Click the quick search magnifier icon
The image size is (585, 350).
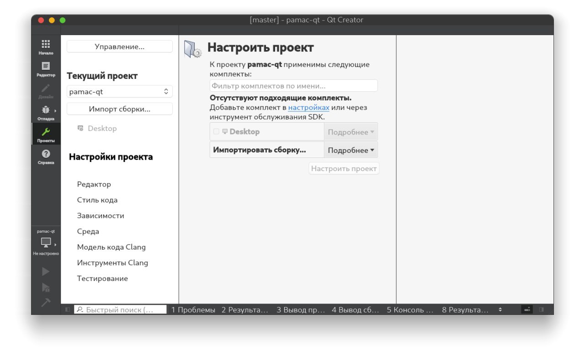[80, 309]
